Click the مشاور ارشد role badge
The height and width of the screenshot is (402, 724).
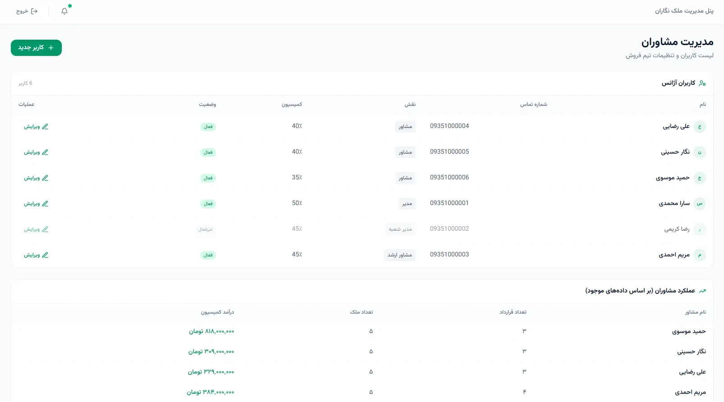[x=400, y=255]
